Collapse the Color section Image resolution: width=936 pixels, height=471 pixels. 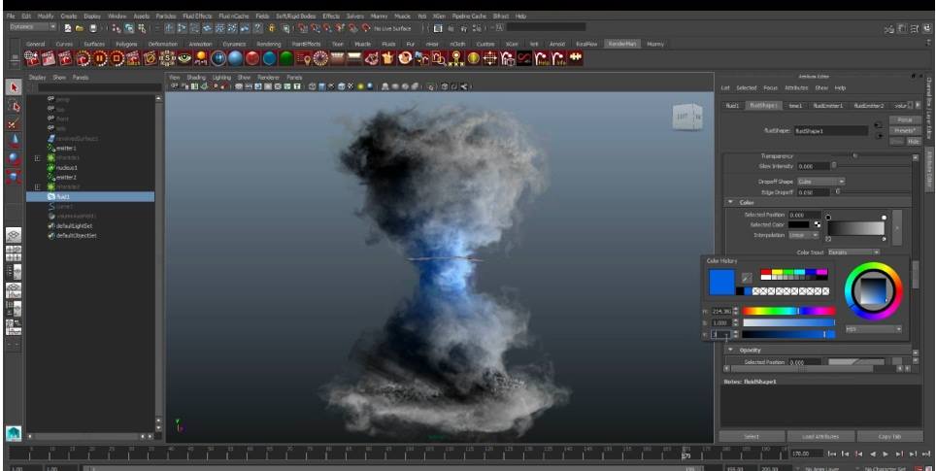[x=730, y=202]
